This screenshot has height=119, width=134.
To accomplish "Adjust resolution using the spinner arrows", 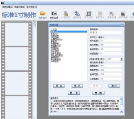I will (122, 59).
